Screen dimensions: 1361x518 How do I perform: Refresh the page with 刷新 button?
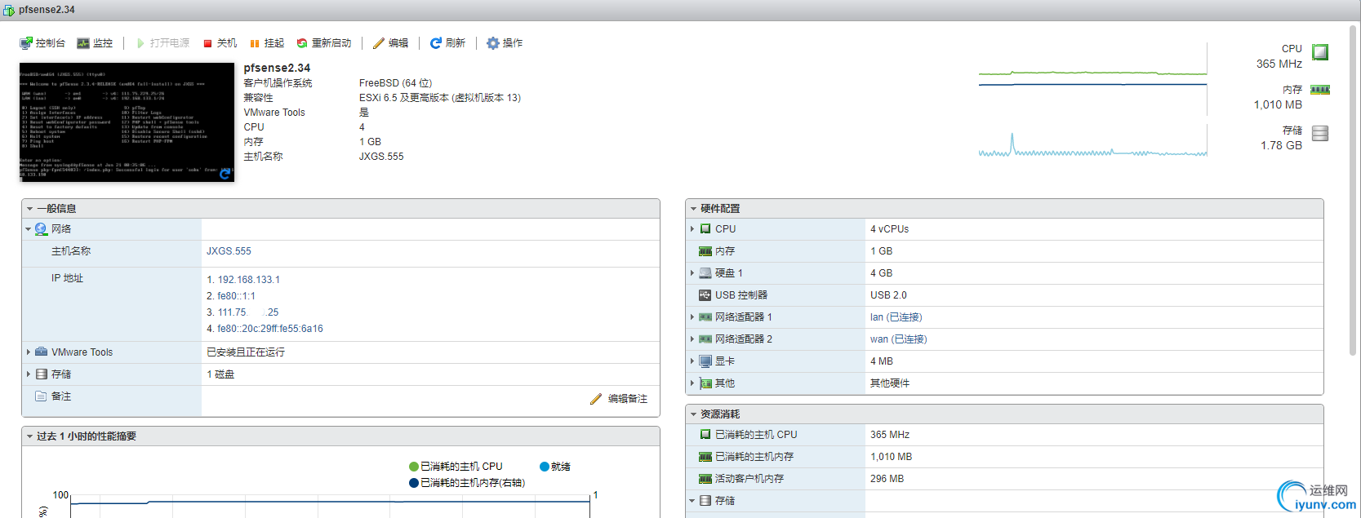coord(447,43)
